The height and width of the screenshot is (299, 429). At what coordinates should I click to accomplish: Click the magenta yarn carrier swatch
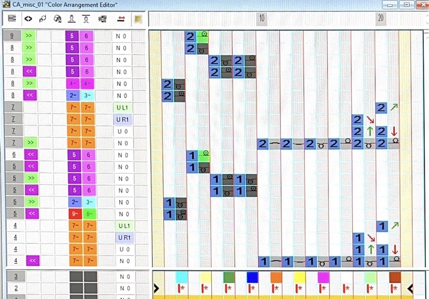[324, 277]
